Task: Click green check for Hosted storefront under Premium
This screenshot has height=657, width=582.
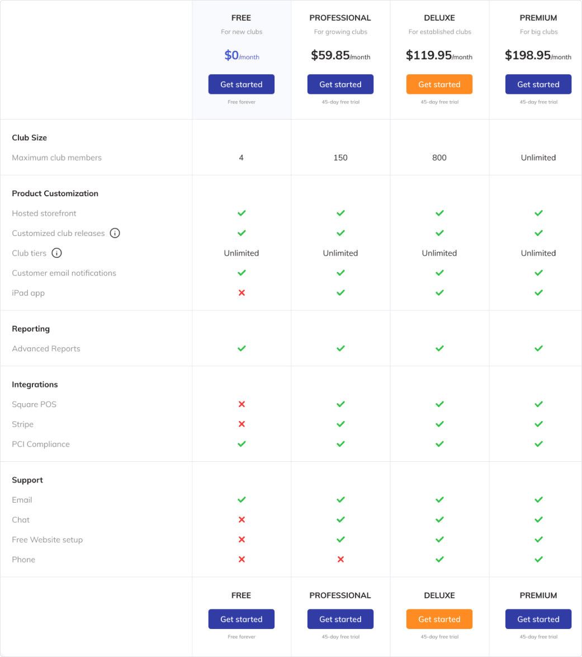Action: (538, 213)
